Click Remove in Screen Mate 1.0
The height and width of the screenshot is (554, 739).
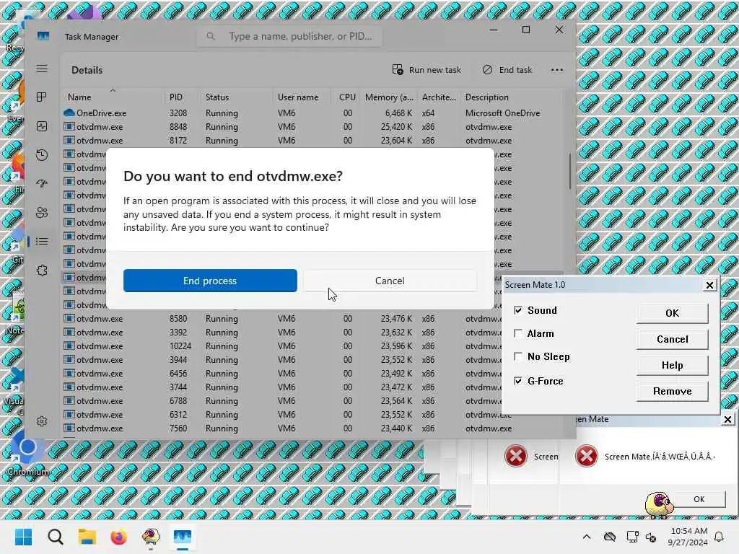pos(672,391)
